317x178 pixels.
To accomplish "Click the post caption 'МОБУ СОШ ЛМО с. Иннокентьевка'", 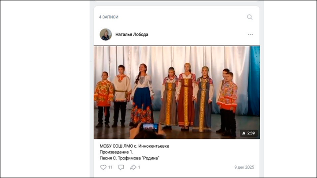I will (x=135, y=146).
